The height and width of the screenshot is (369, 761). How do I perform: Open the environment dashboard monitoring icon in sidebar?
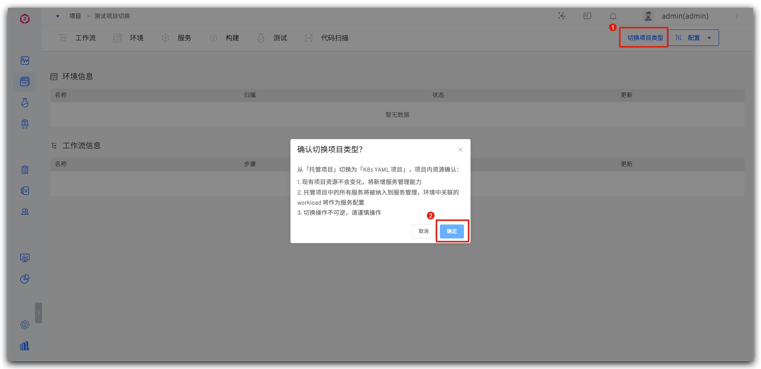tap(24, 61)
